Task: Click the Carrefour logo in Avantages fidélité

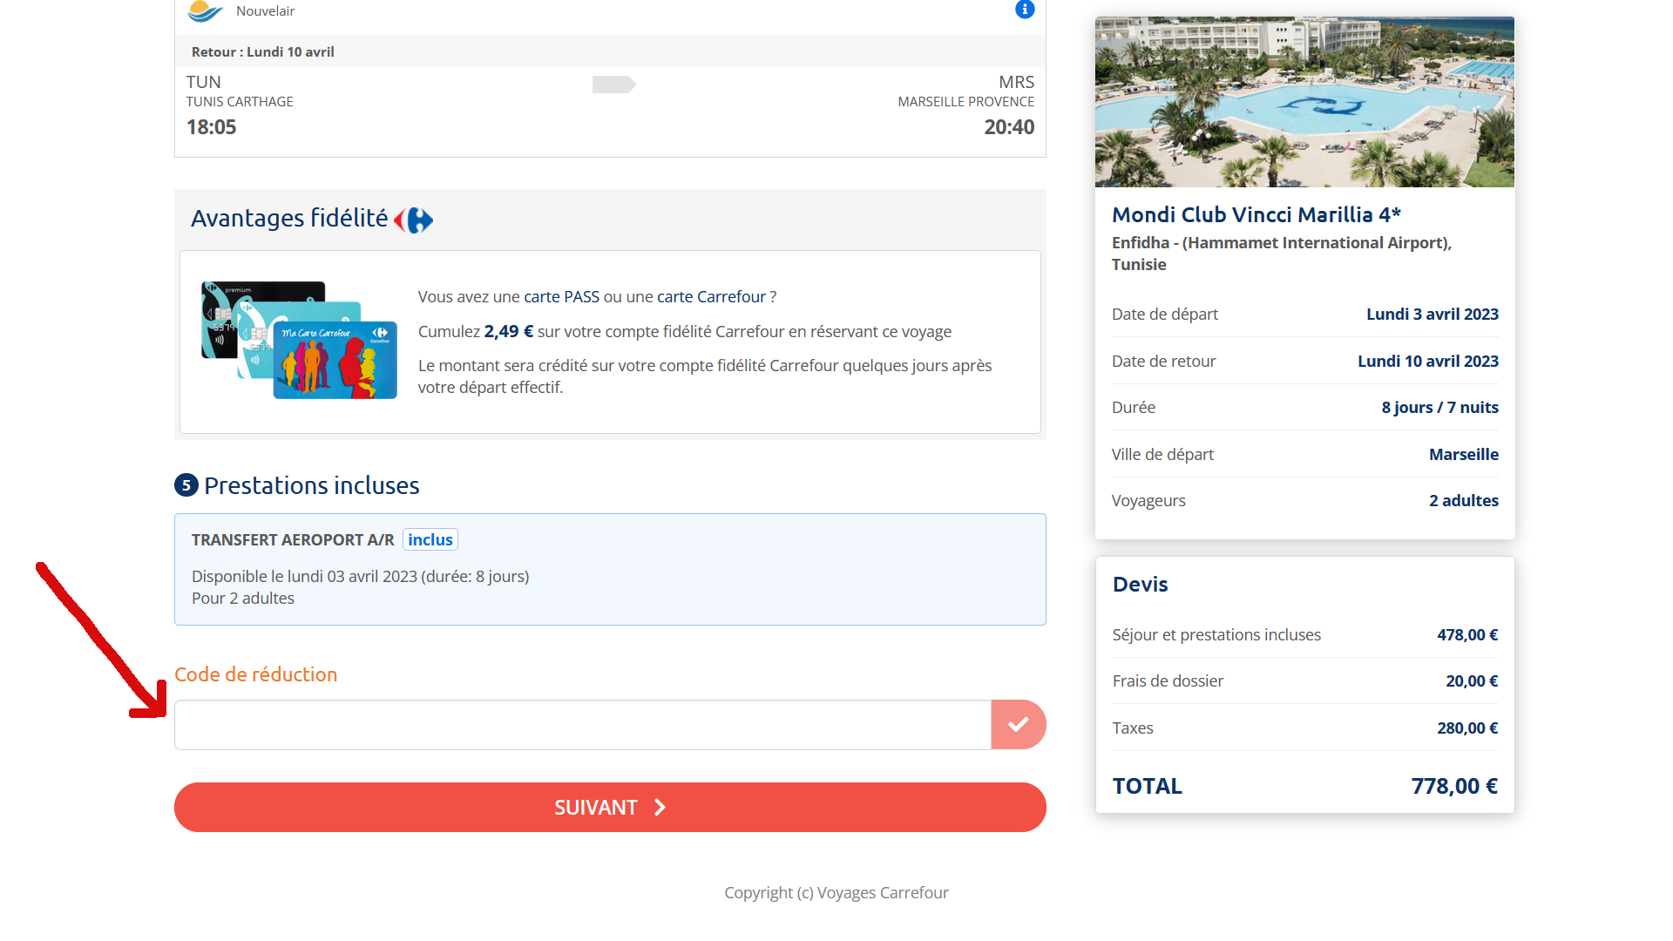Action: pyautogui.click(x=413, y=220)
